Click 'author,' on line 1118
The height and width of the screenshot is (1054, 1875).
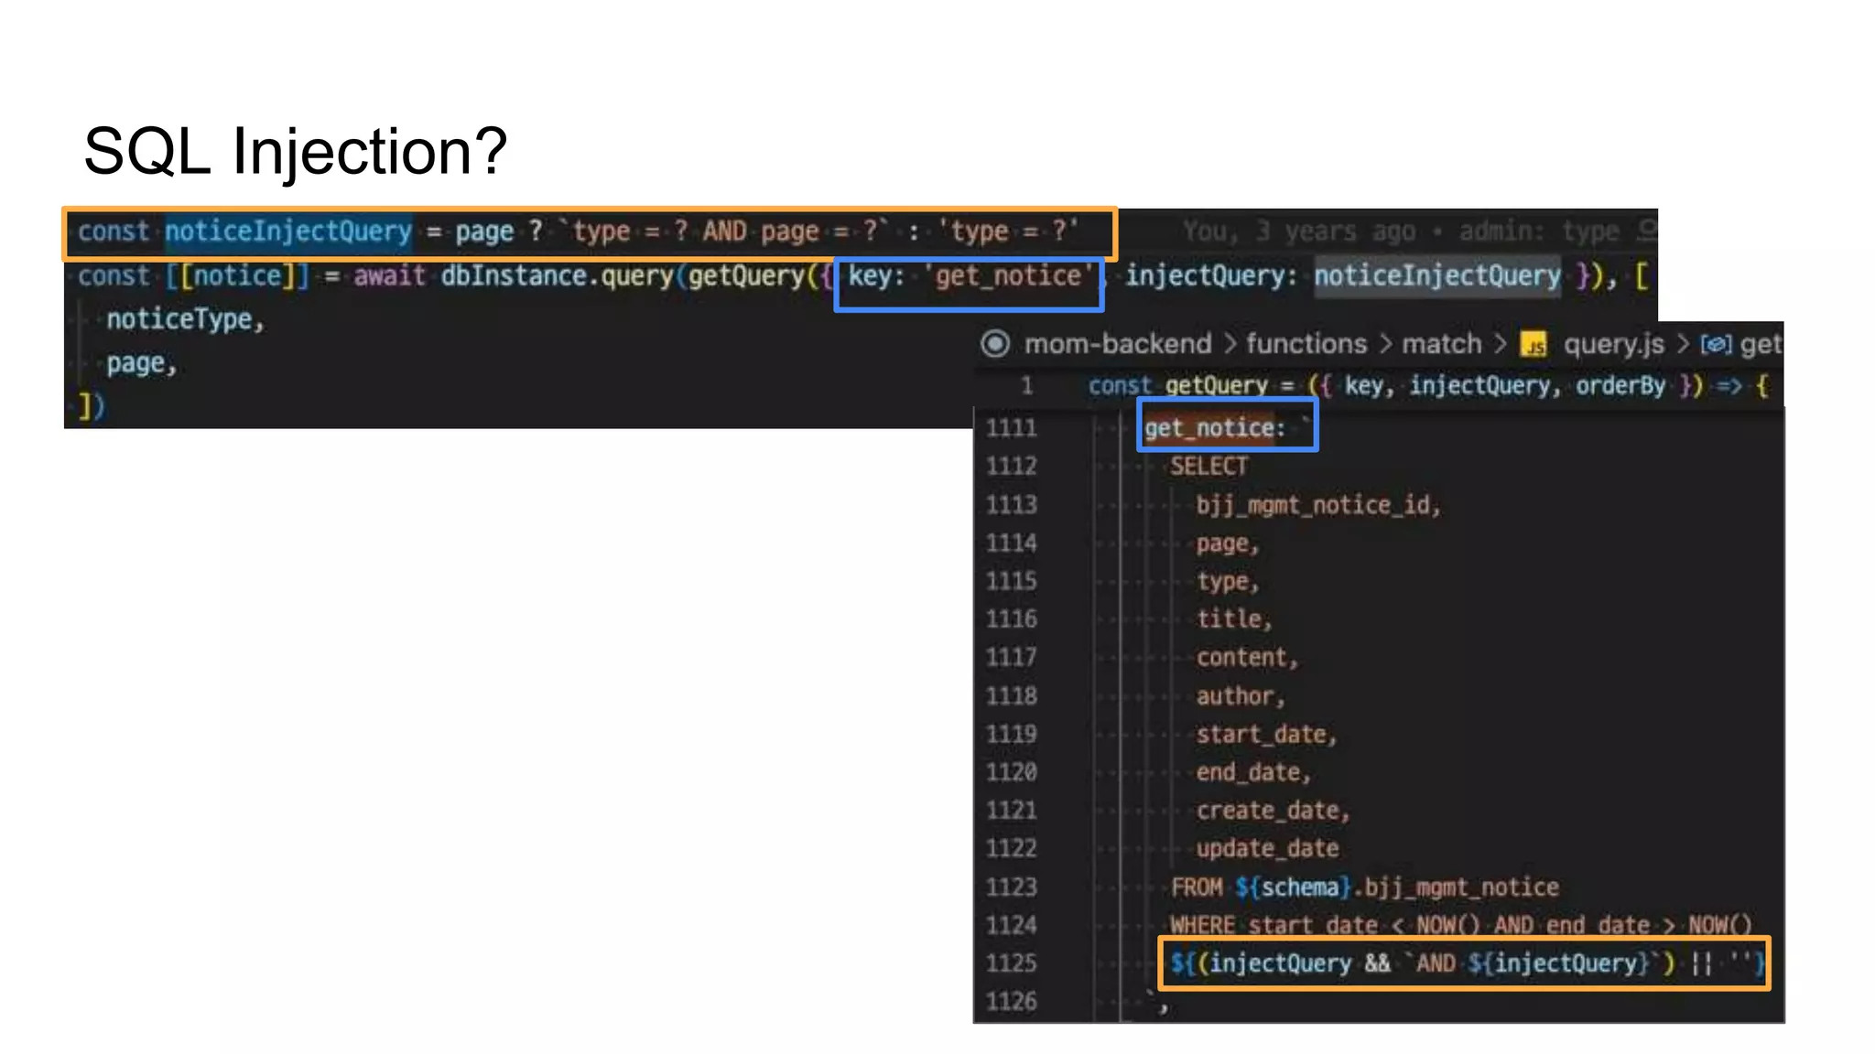pos(1241,696)
